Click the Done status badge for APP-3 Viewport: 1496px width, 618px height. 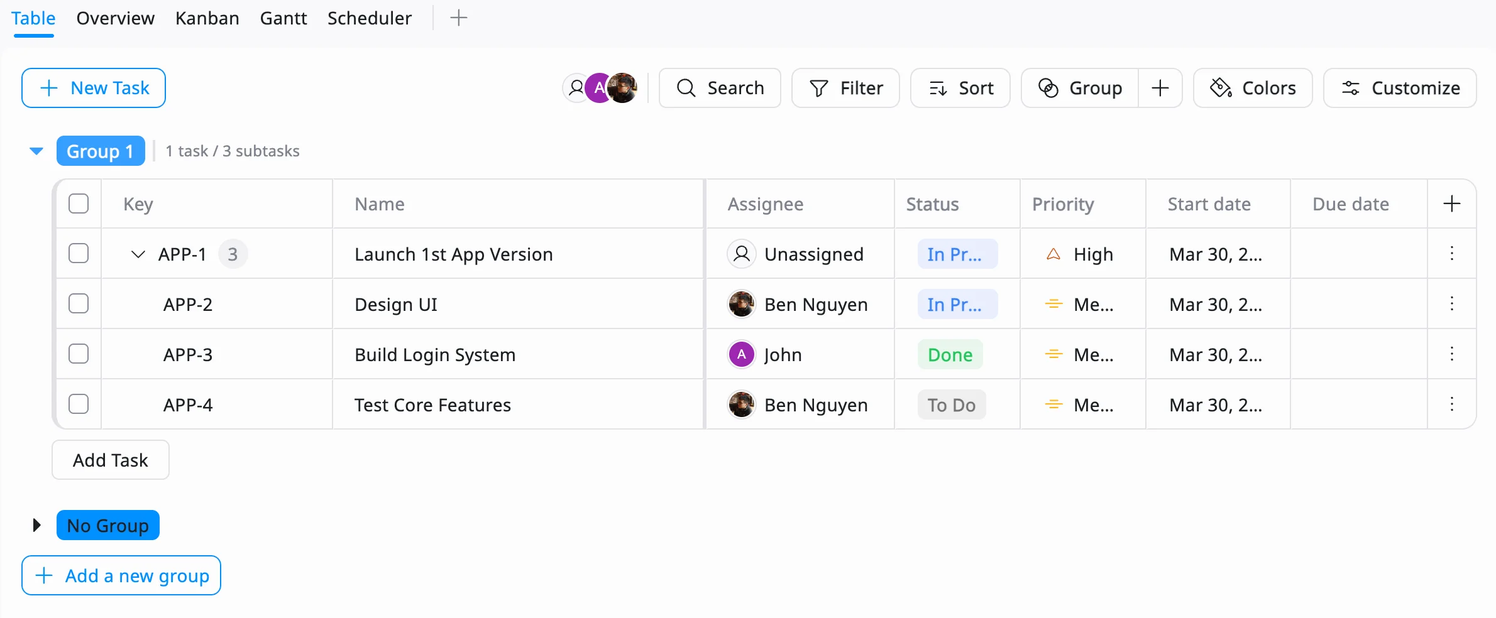(x=949, y=355)
